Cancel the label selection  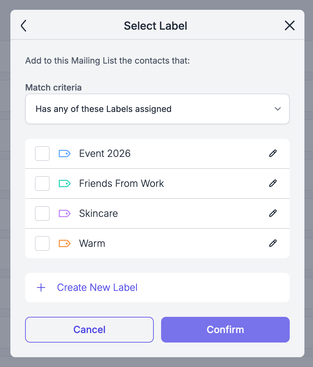point(89,330)
